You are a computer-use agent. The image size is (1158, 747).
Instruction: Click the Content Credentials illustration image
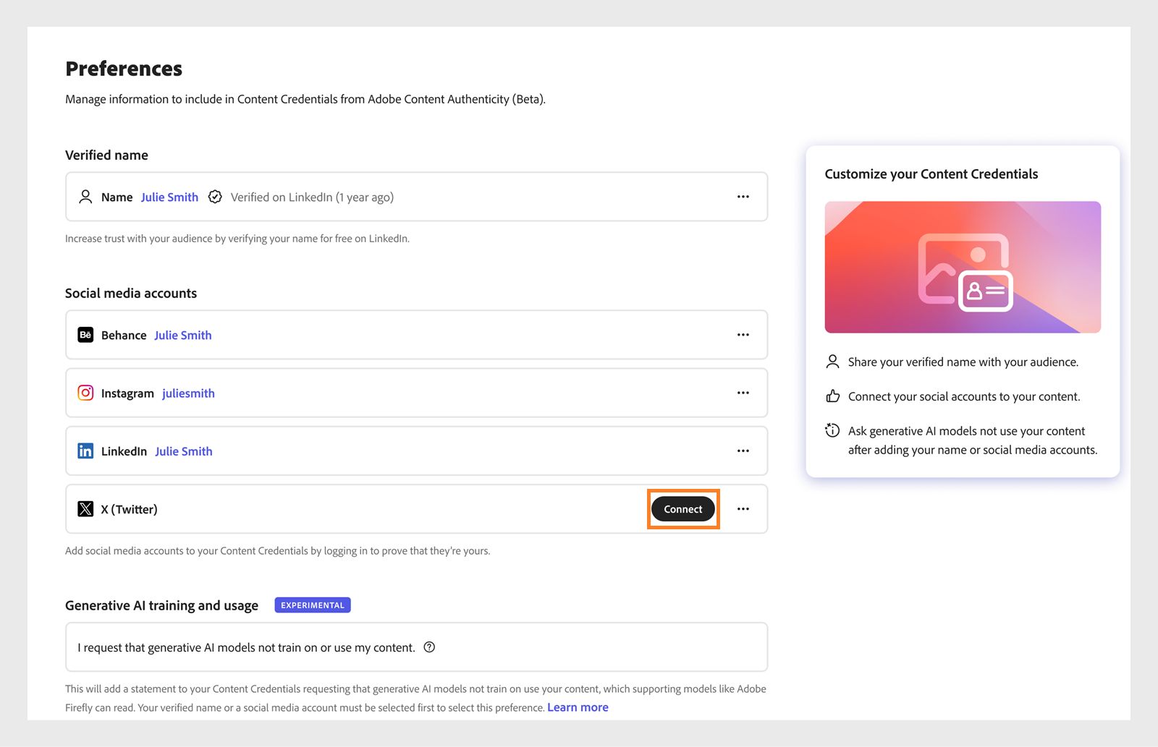point(962,267)
